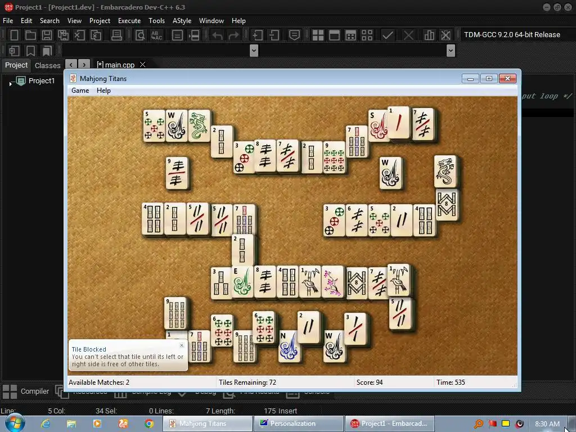Expand the Project1 tree node
The width and height of the screenshot is (576, 432).
click(10, 84)
